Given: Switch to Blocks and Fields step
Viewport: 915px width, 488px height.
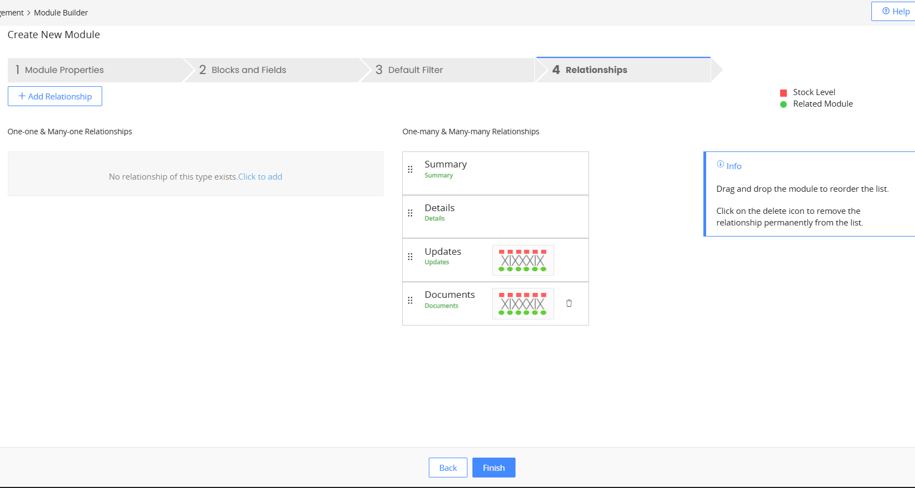Looking at the screenshot, I should (249, 70).
